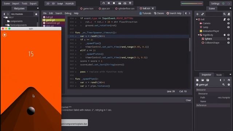Play a custom scene from the play controls
Image resolution: width=233 pixels, height=131 pixels.
click(x=125, y=3)
